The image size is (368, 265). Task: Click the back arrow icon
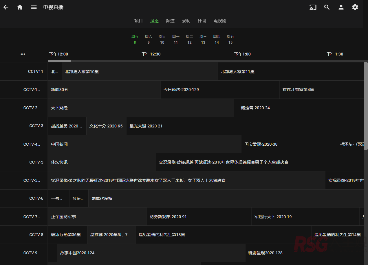[x=6, y=7]
